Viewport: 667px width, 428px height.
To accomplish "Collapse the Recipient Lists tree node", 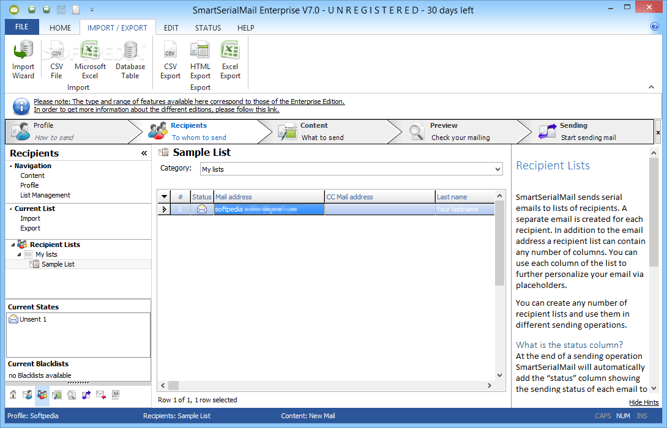I will [13, 245].
